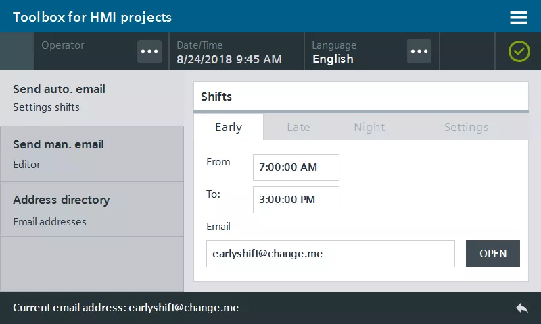The width and height of the screenshot is (541, 324).
Task: Open the shifts Settings tab
Action: click(466, 127)
